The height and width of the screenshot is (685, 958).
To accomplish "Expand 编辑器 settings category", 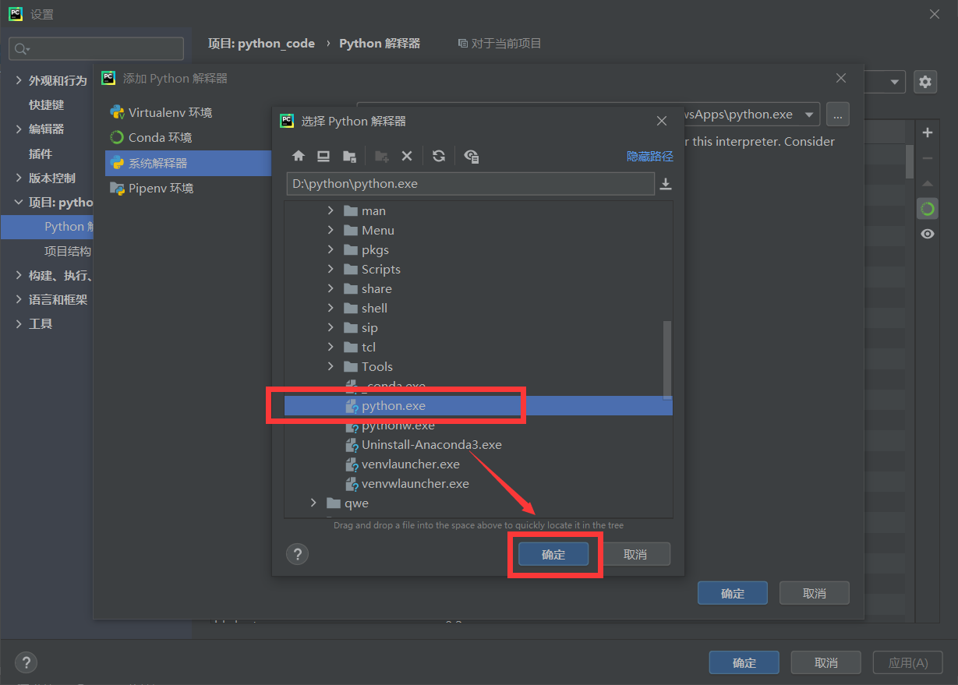I will coord(19,129).
